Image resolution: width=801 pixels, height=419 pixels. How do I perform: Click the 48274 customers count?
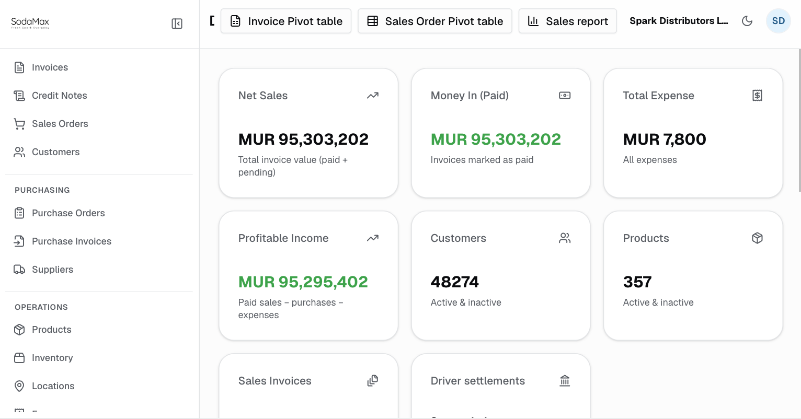tap(455, 282)
